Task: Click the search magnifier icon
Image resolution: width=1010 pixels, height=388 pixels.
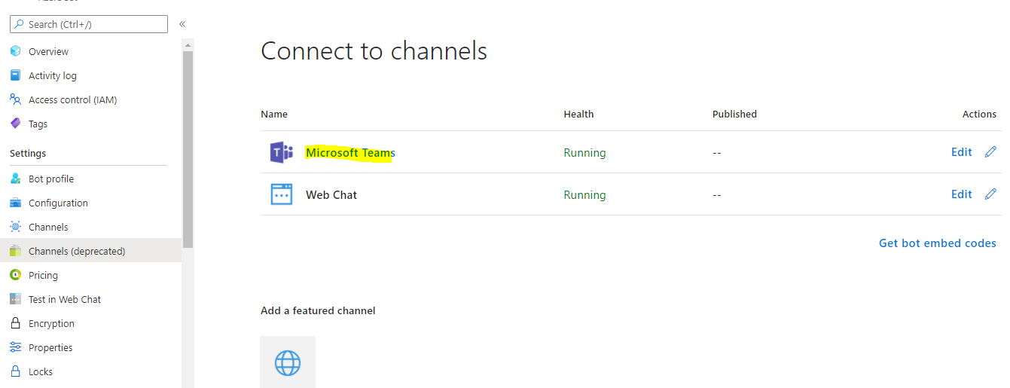Action: 20,24
